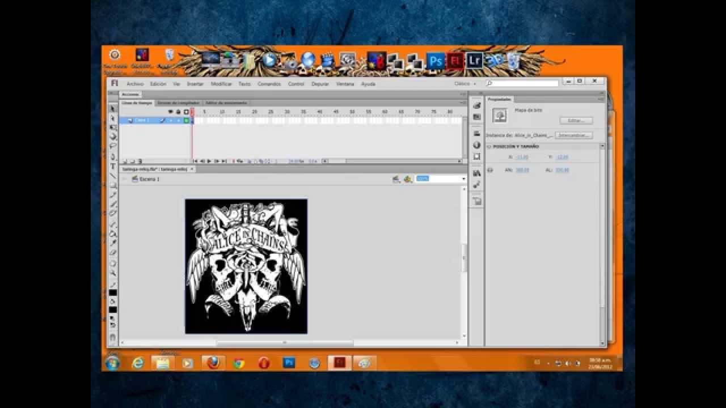Click the Editar button
Screen dimensions: 726x408
576,121
